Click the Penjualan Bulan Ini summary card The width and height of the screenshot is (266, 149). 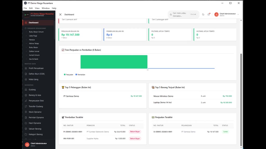click(80, 34)
